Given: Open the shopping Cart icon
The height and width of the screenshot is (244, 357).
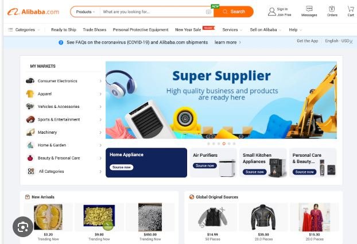Looking at the screenshot, I should (351, 9).
